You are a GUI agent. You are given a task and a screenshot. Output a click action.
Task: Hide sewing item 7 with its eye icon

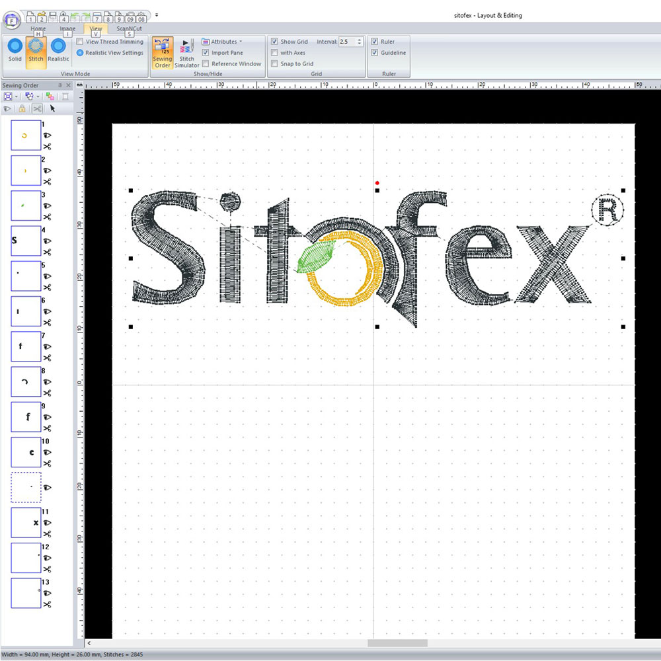47,346
